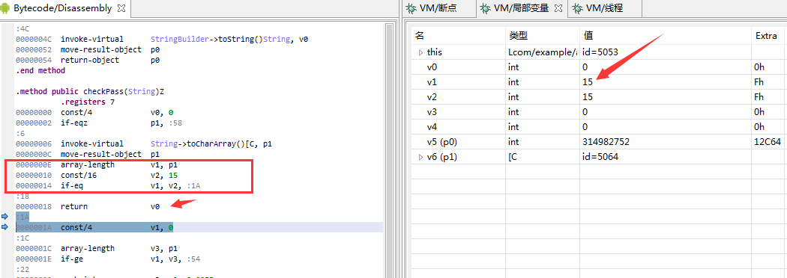Click the StringBuilder->toString() invoke line

pos(162,39)
